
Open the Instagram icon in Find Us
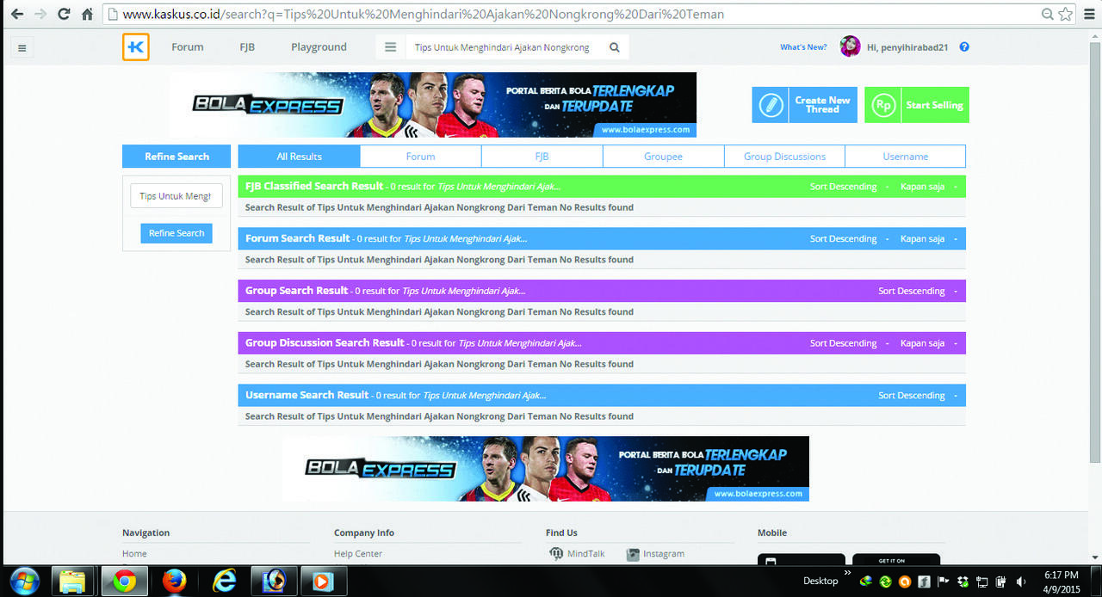pyautogui.click(x=633, y=554)
